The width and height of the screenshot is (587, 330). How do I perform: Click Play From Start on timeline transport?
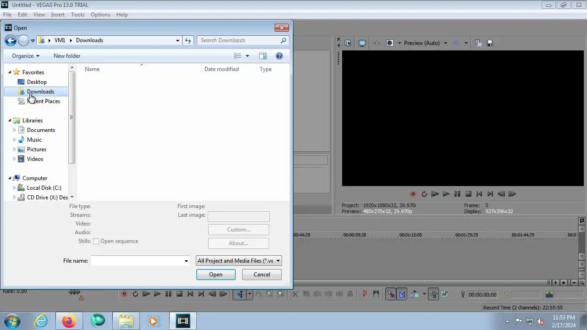coord(146,294)
